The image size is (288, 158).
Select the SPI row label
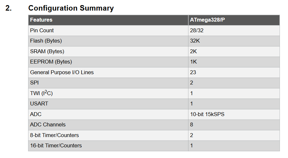click(34, 83)
